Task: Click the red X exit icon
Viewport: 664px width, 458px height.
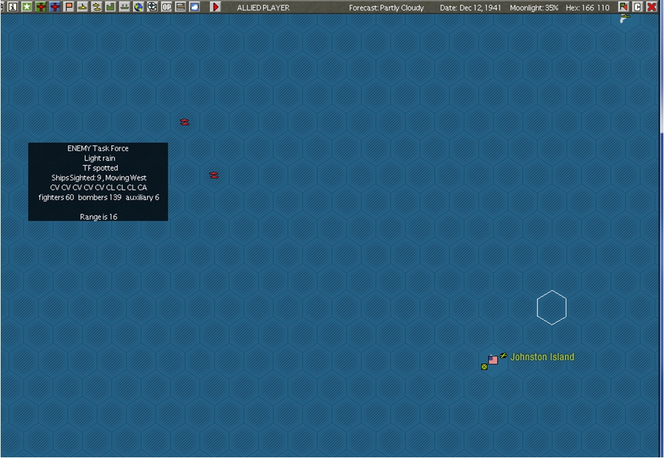Action: pos(651,7)
